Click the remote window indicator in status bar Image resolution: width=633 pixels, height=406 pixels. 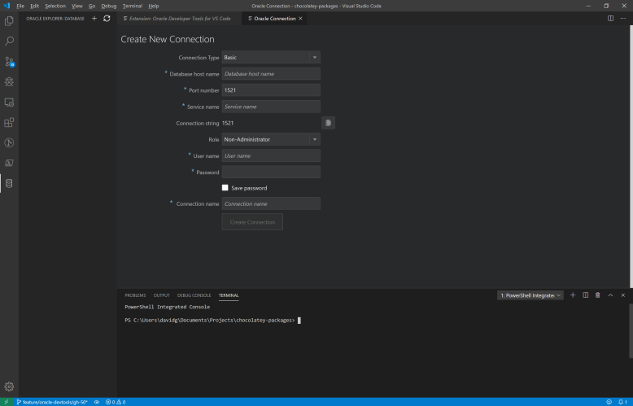point(7,402)
